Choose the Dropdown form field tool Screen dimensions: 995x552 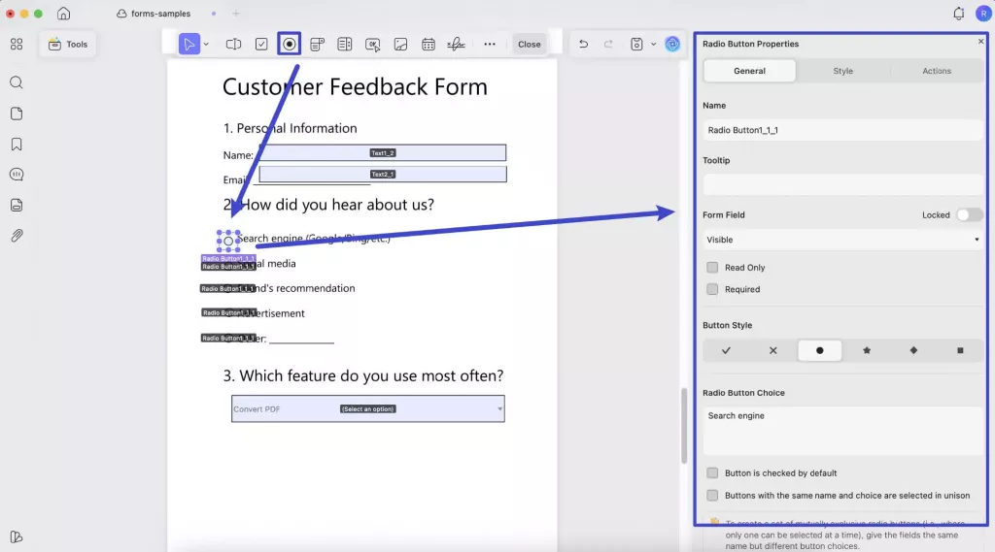[x=317, y=44]
